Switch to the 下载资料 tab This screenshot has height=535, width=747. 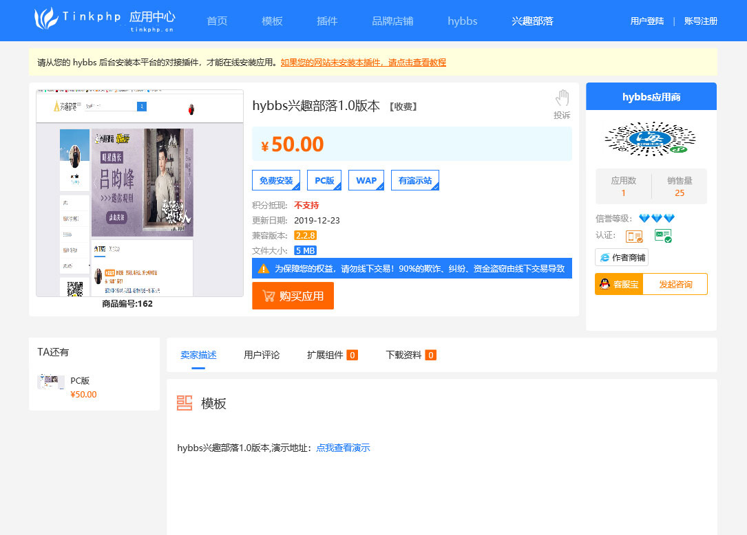(411, 355)
